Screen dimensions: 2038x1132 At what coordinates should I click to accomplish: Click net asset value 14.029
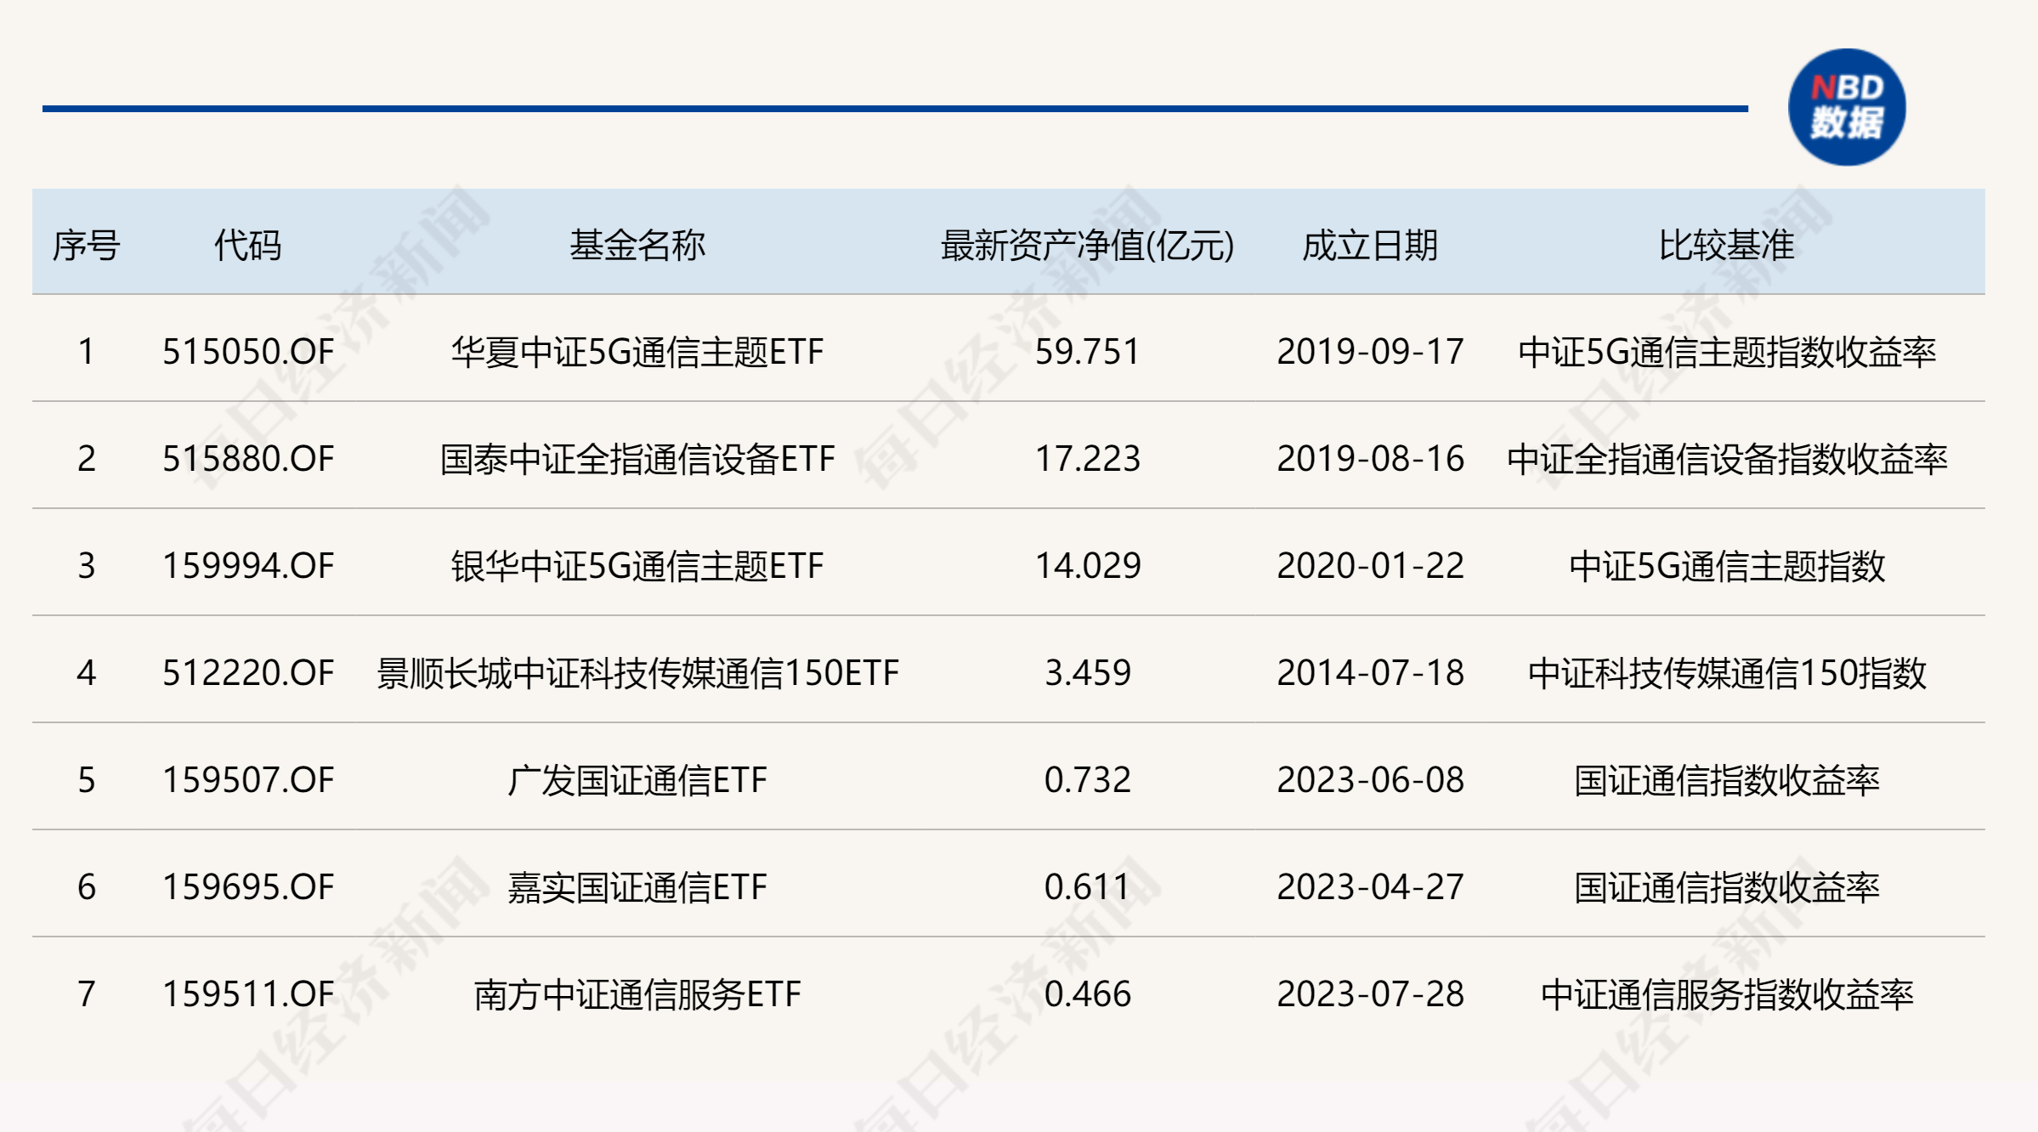click(x=1087, y=566)
